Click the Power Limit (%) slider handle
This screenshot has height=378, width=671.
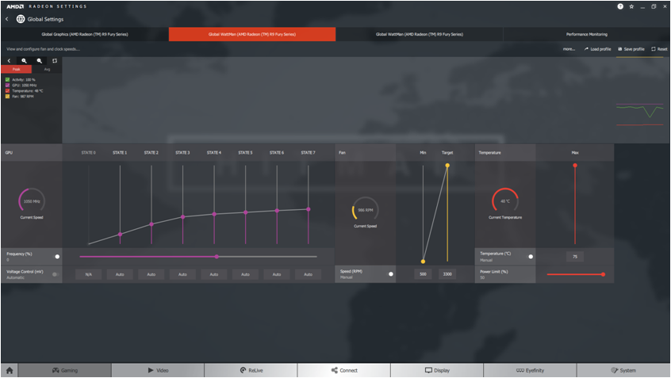point(603,274)
